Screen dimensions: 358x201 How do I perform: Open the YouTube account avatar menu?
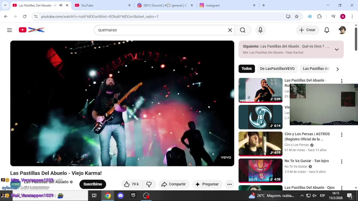coord(342,30)
